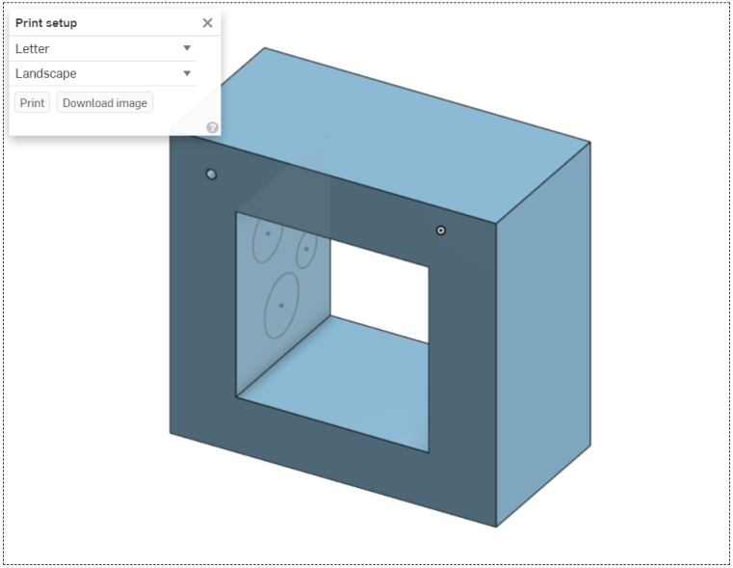Open the Letter paper size dropdown
733x568 pixels.
pos(105,48)
